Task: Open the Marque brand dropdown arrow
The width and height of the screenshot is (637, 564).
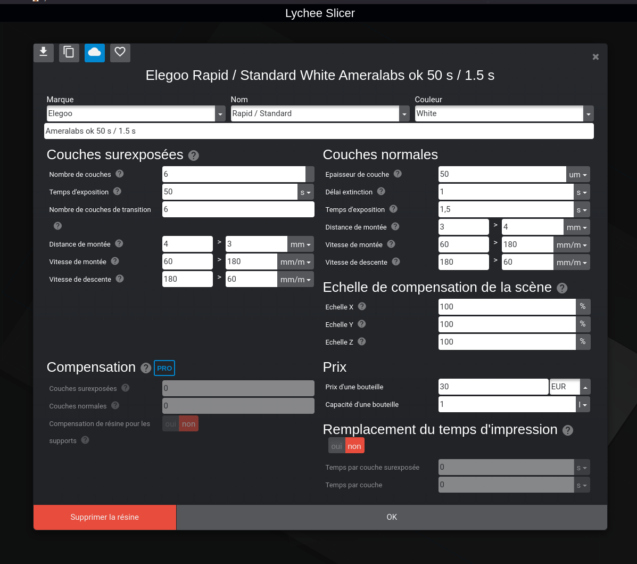Action: 220,114
